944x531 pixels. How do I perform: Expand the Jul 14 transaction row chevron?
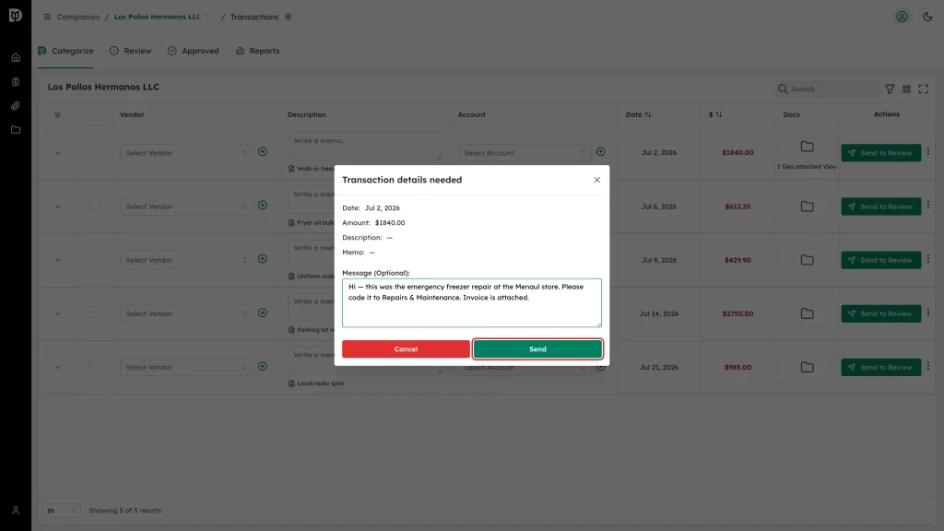pos(58,313)
